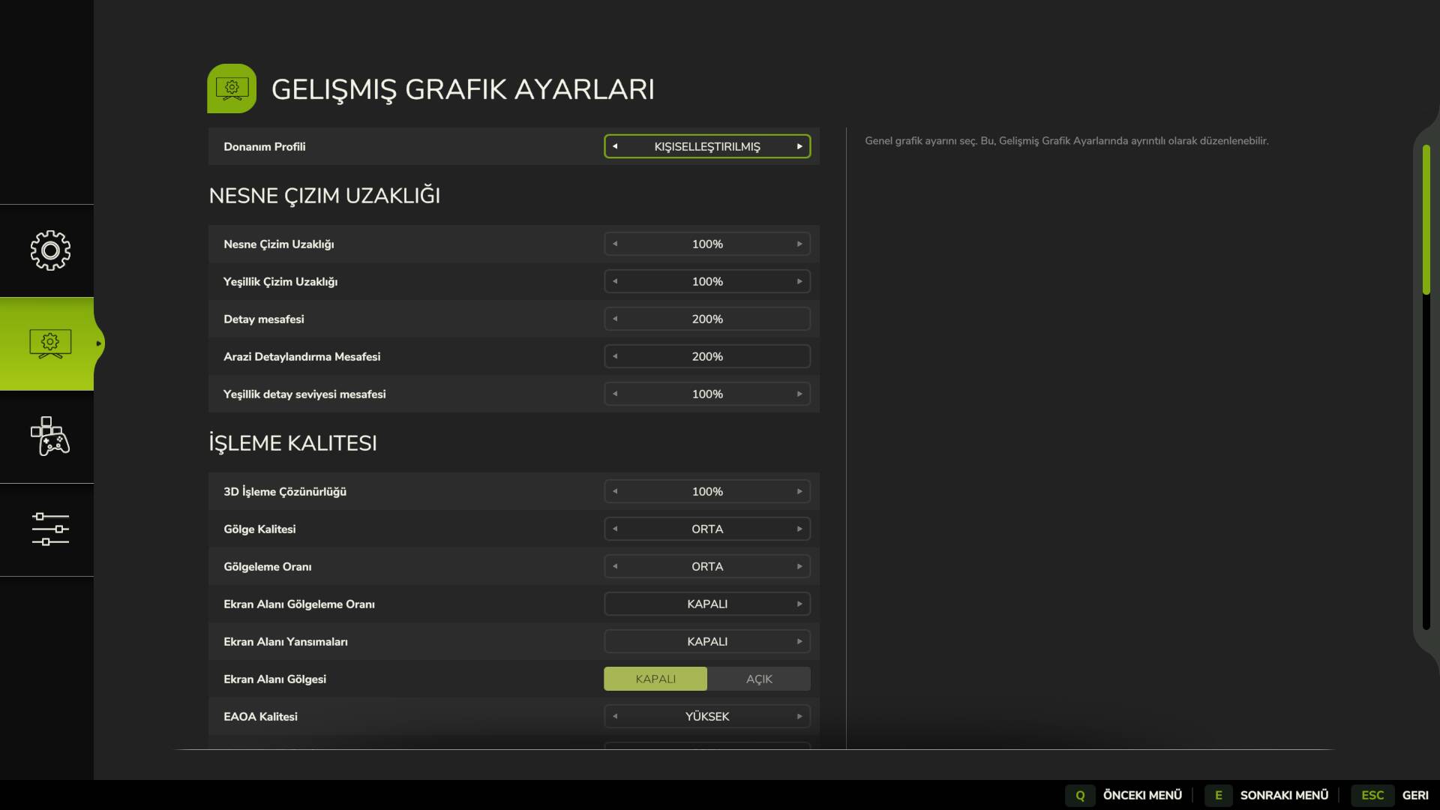This screenshot has width=1440, height=810.
Task: Go to SONRAKI MENÜ
Action: pyautogui.click(x=1283, y=795)
